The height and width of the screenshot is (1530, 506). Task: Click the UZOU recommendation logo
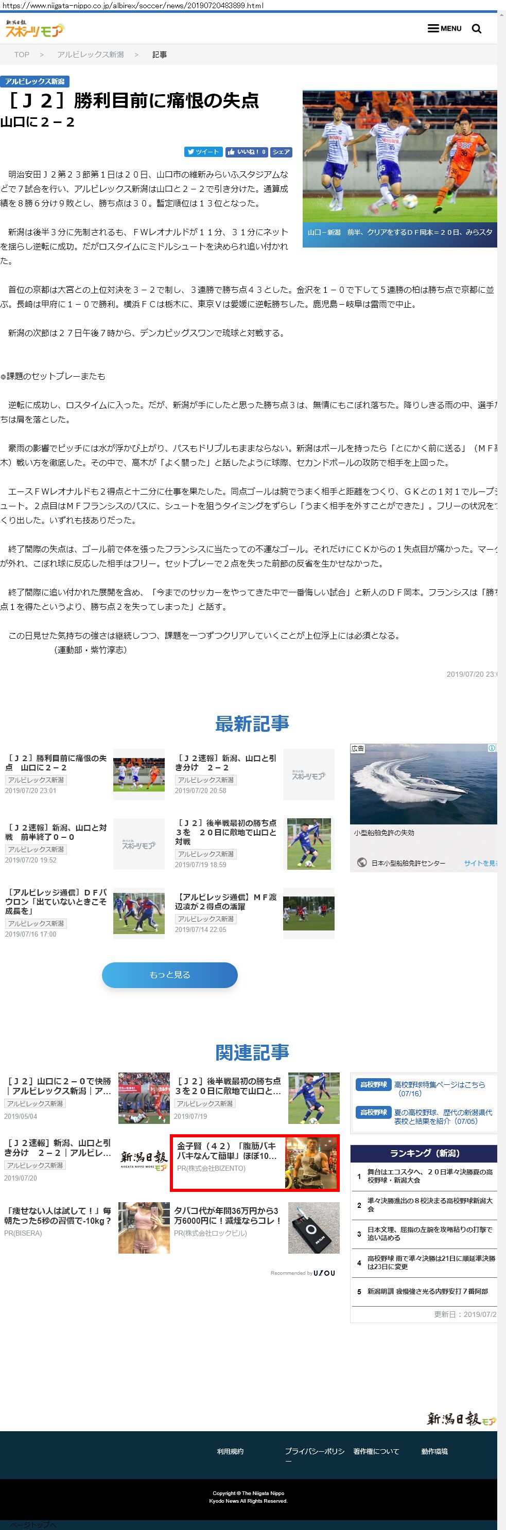point(324,1273)
